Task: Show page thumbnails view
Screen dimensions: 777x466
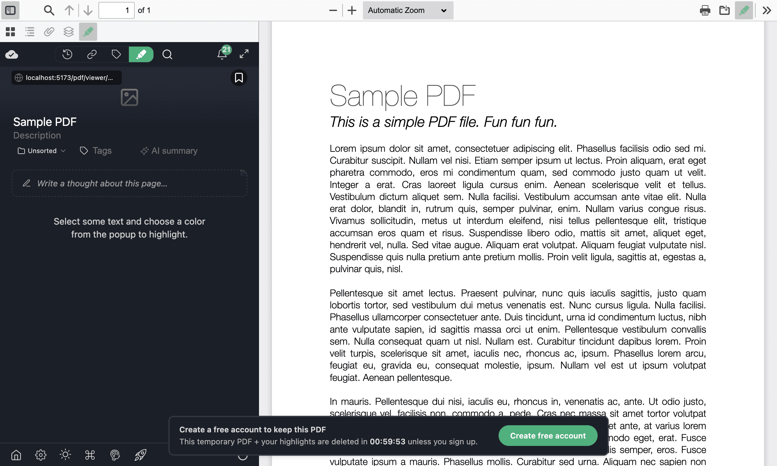Action: (10, 32)
